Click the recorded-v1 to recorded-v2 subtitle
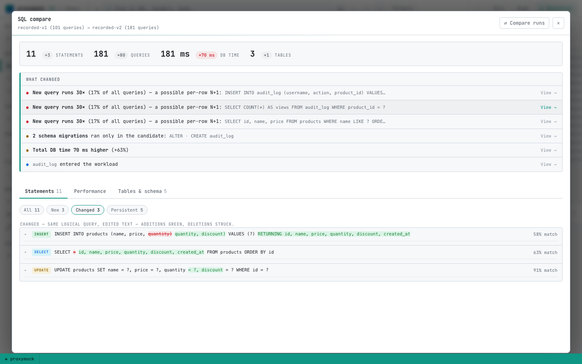The image size is (582, 364). pyautogui.click(x=88, y=28)
